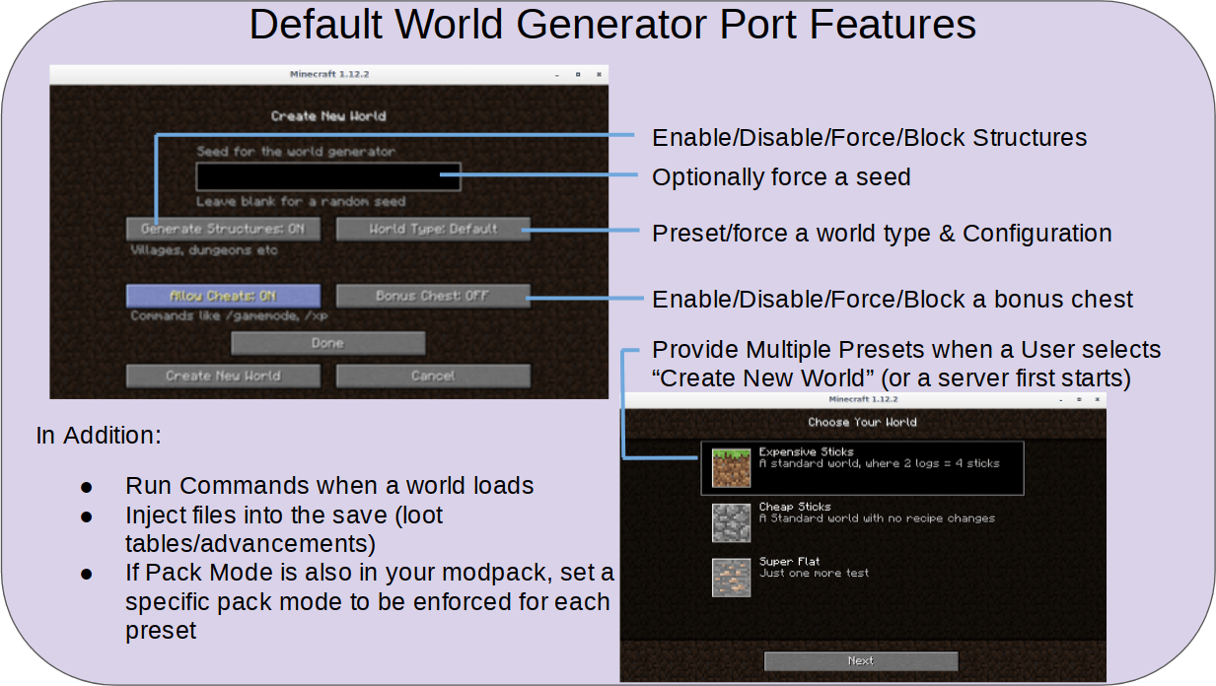Select the Expensive Sticks grass block icon

coord(730,467)
